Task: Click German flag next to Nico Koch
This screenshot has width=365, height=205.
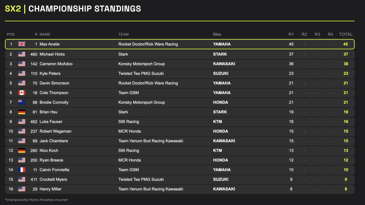Action: (x=22, y=150)
